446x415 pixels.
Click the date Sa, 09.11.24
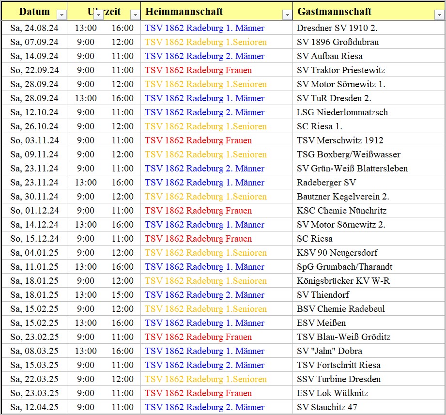(x=34, y=154)
